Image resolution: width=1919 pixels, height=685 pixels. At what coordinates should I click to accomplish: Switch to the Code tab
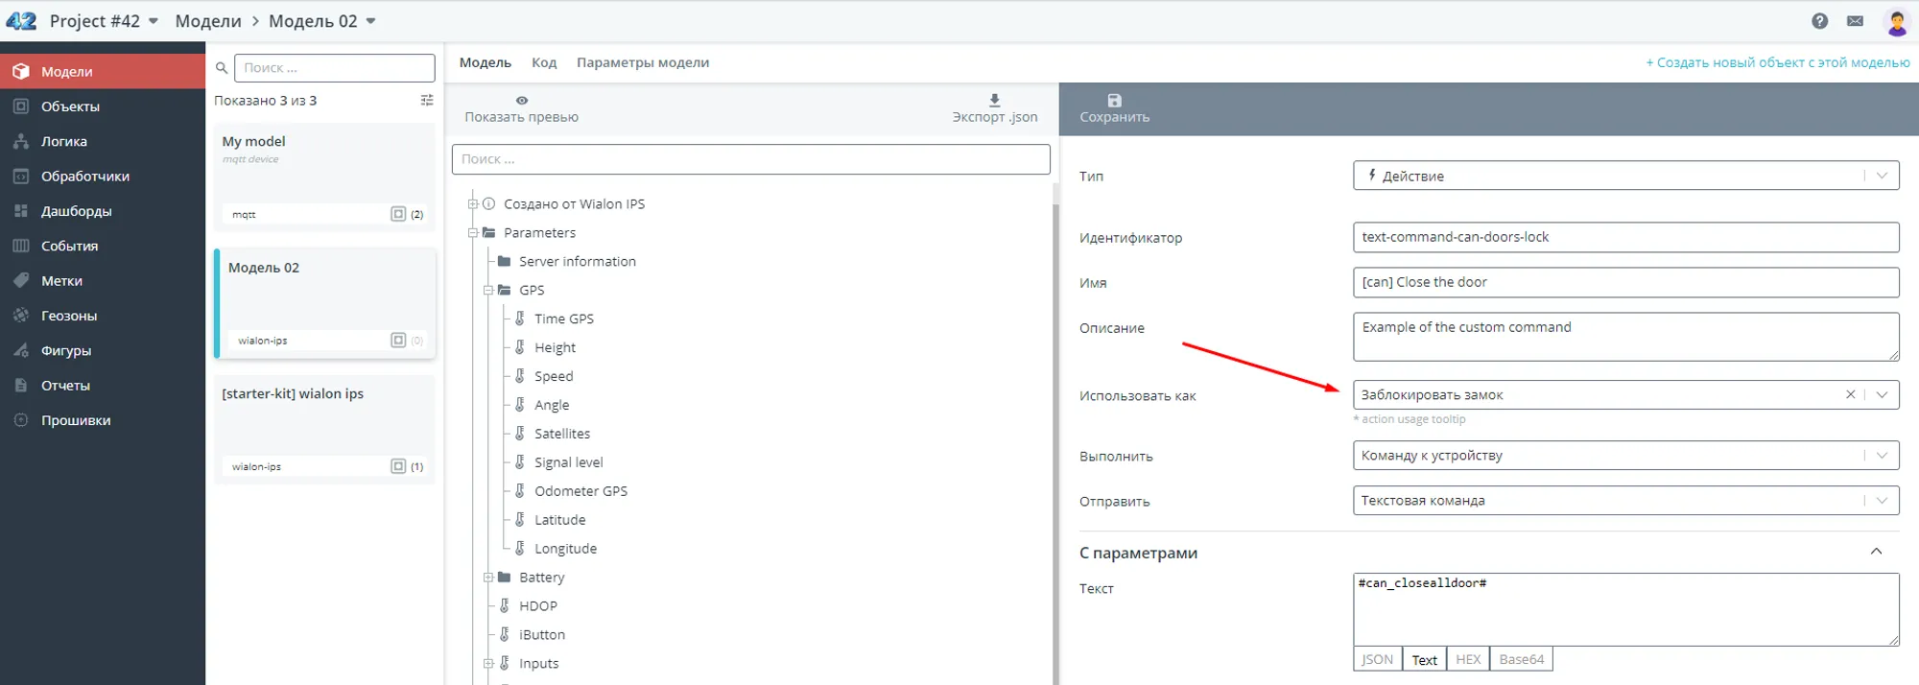[x=544, y=62]
